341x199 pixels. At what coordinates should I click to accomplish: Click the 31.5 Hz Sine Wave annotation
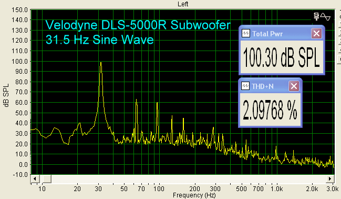(x=100, y=39)
